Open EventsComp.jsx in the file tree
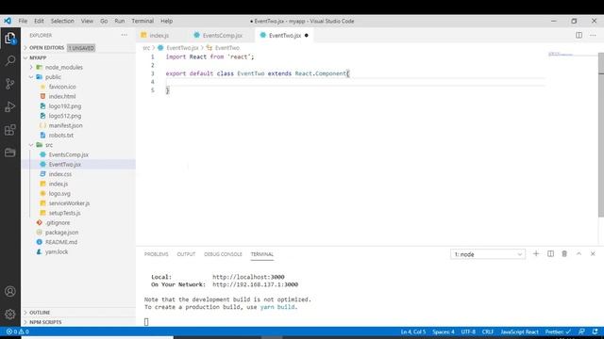The width and height of the screenshot is (604, 339). 69,154
